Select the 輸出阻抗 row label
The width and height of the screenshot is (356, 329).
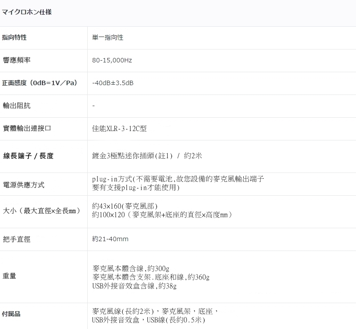(x=16, y=106)
